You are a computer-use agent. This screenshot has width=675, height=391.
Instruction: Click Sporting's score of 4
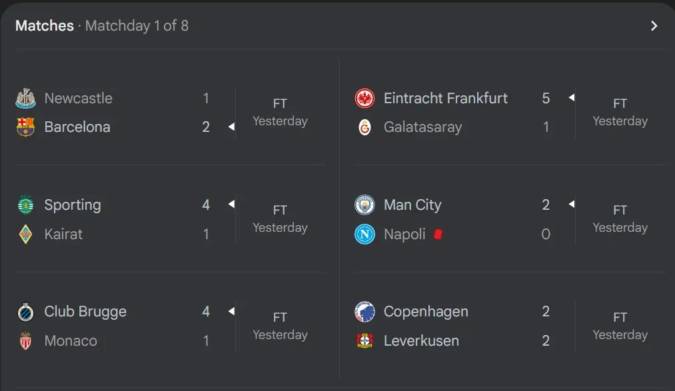point(206,205)
